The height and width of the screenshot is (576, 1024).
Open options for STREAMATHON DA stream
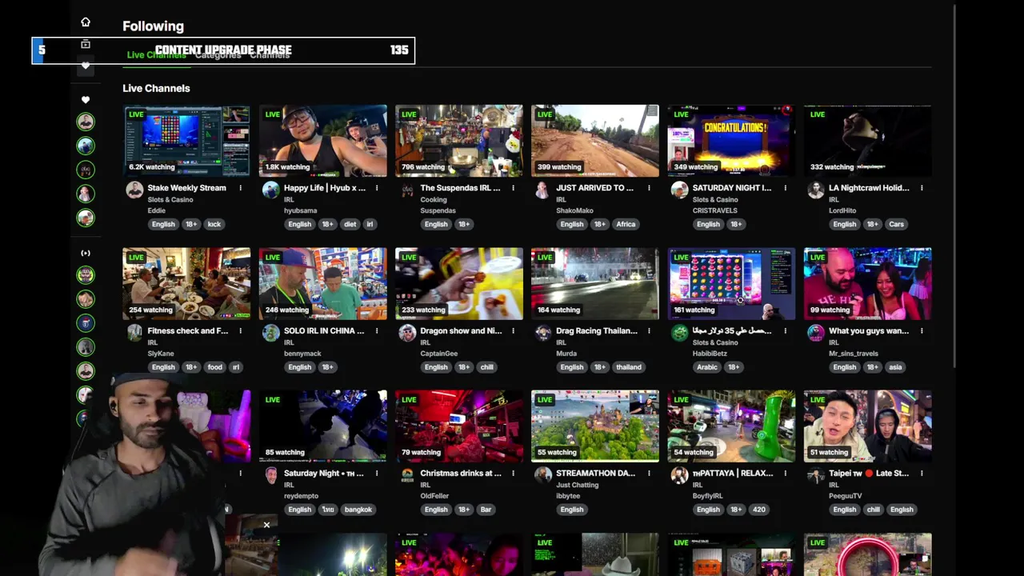point(649,473)
